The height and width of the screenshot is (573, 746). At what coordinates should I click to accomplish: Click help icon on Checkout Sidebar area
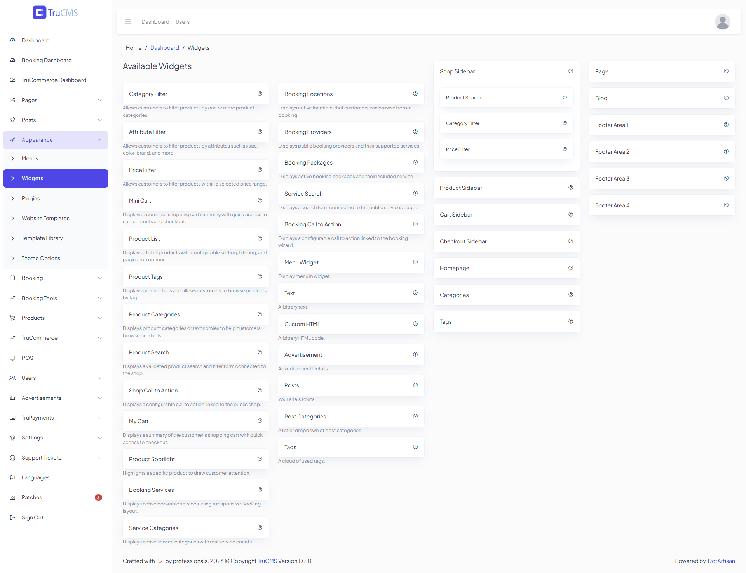[571, 241]
